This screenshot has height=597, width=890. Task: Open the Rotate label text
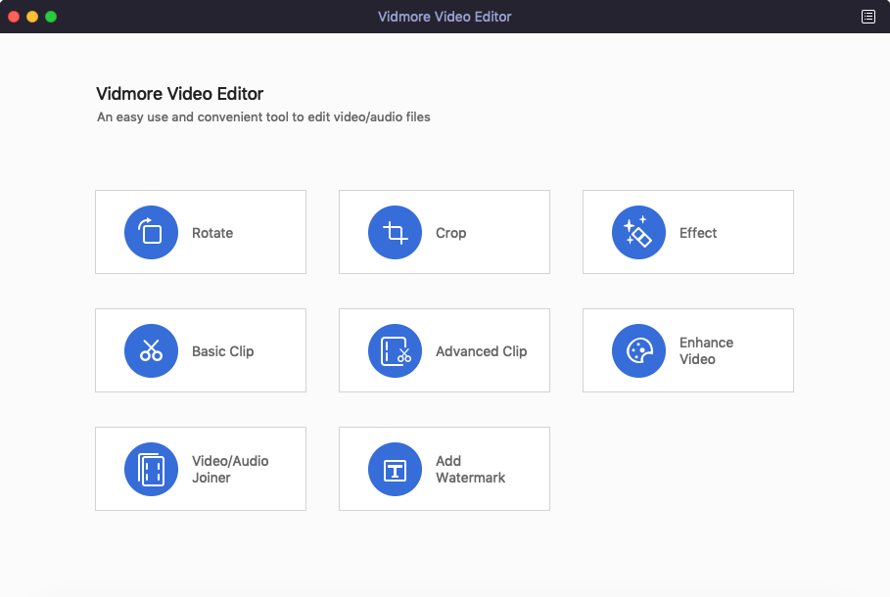[x=212, y=233]
